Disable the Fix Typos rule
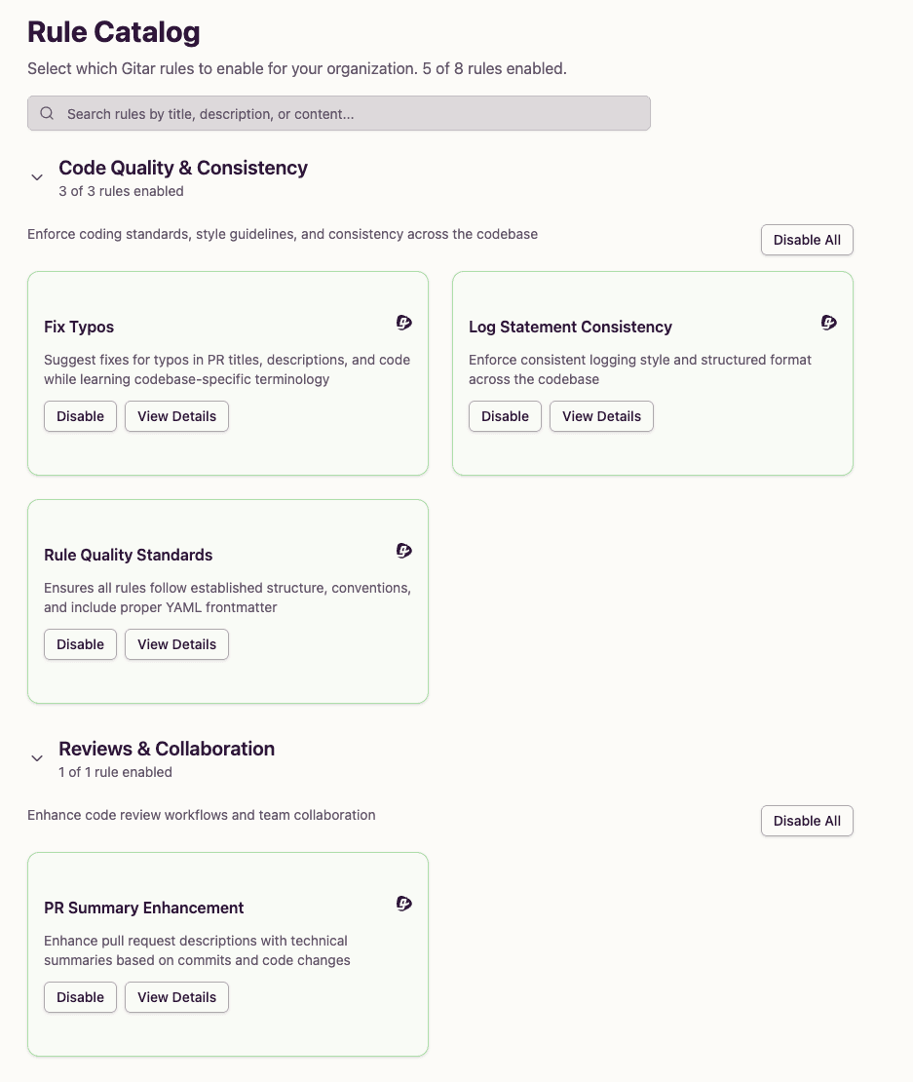The image size is (913, 1082). tap(80, 416)
